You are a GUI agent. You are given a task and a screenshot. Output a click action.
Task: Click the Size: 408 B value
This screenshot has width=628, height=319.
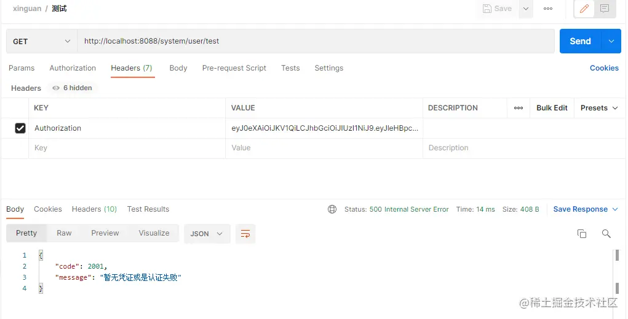click(520, 209)
